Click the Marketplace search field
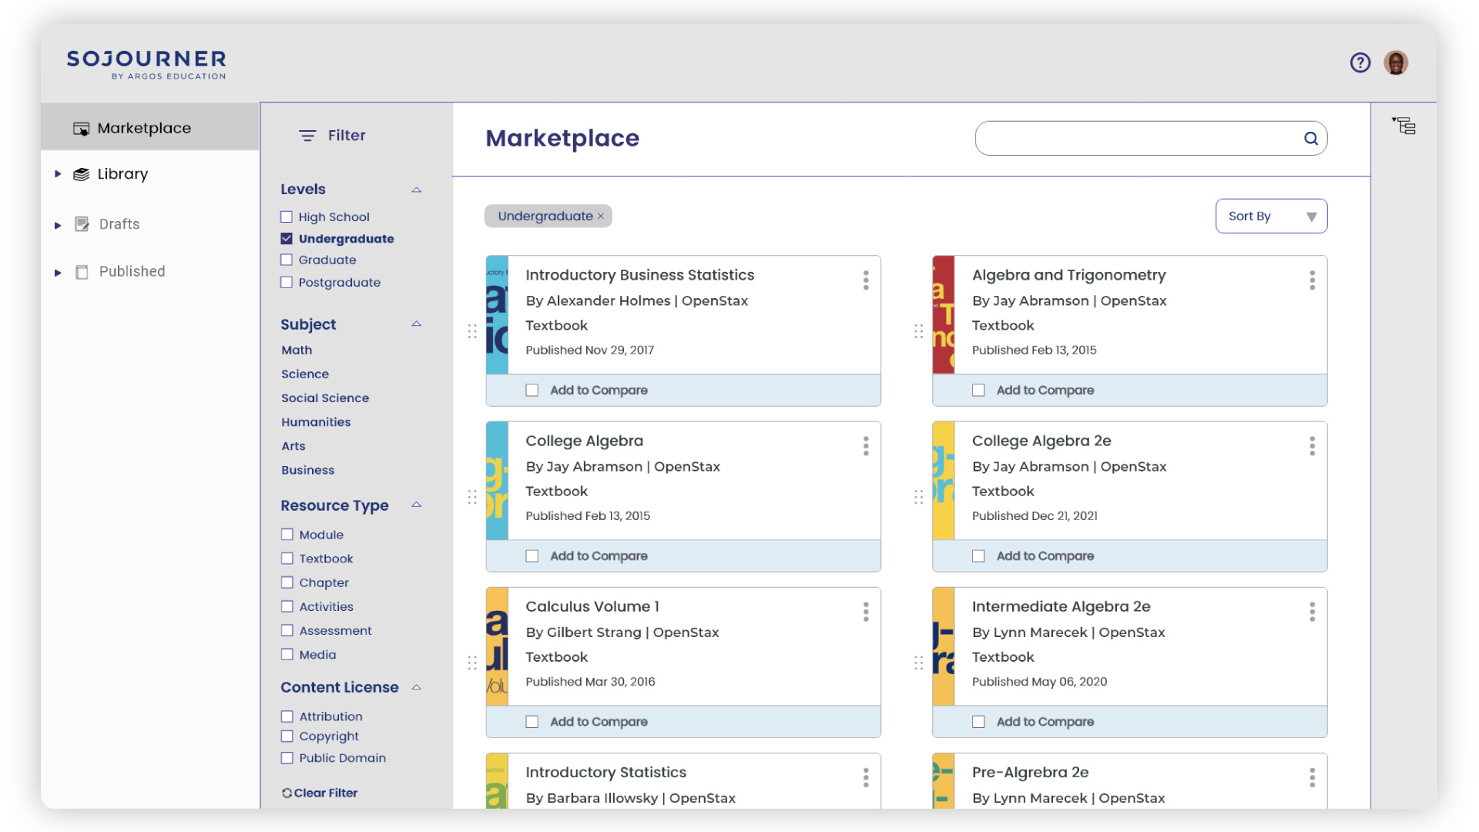 point(1151,139)
